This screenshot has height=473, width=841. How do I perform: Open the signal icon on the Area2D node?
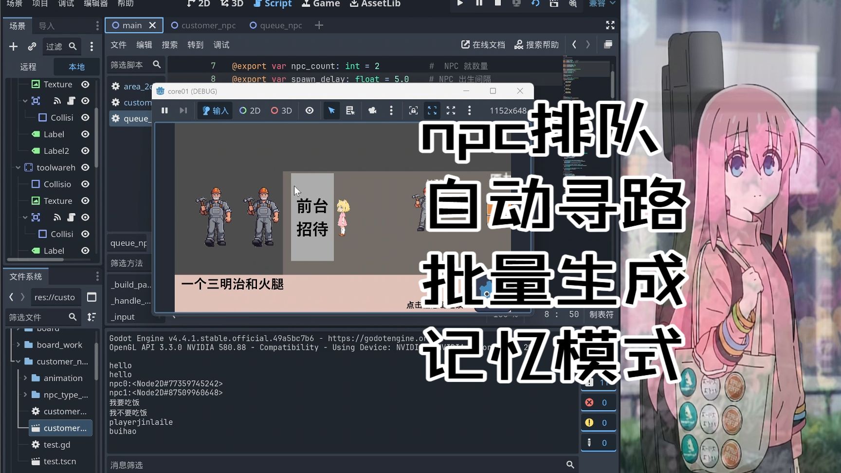tap(57, 101)
